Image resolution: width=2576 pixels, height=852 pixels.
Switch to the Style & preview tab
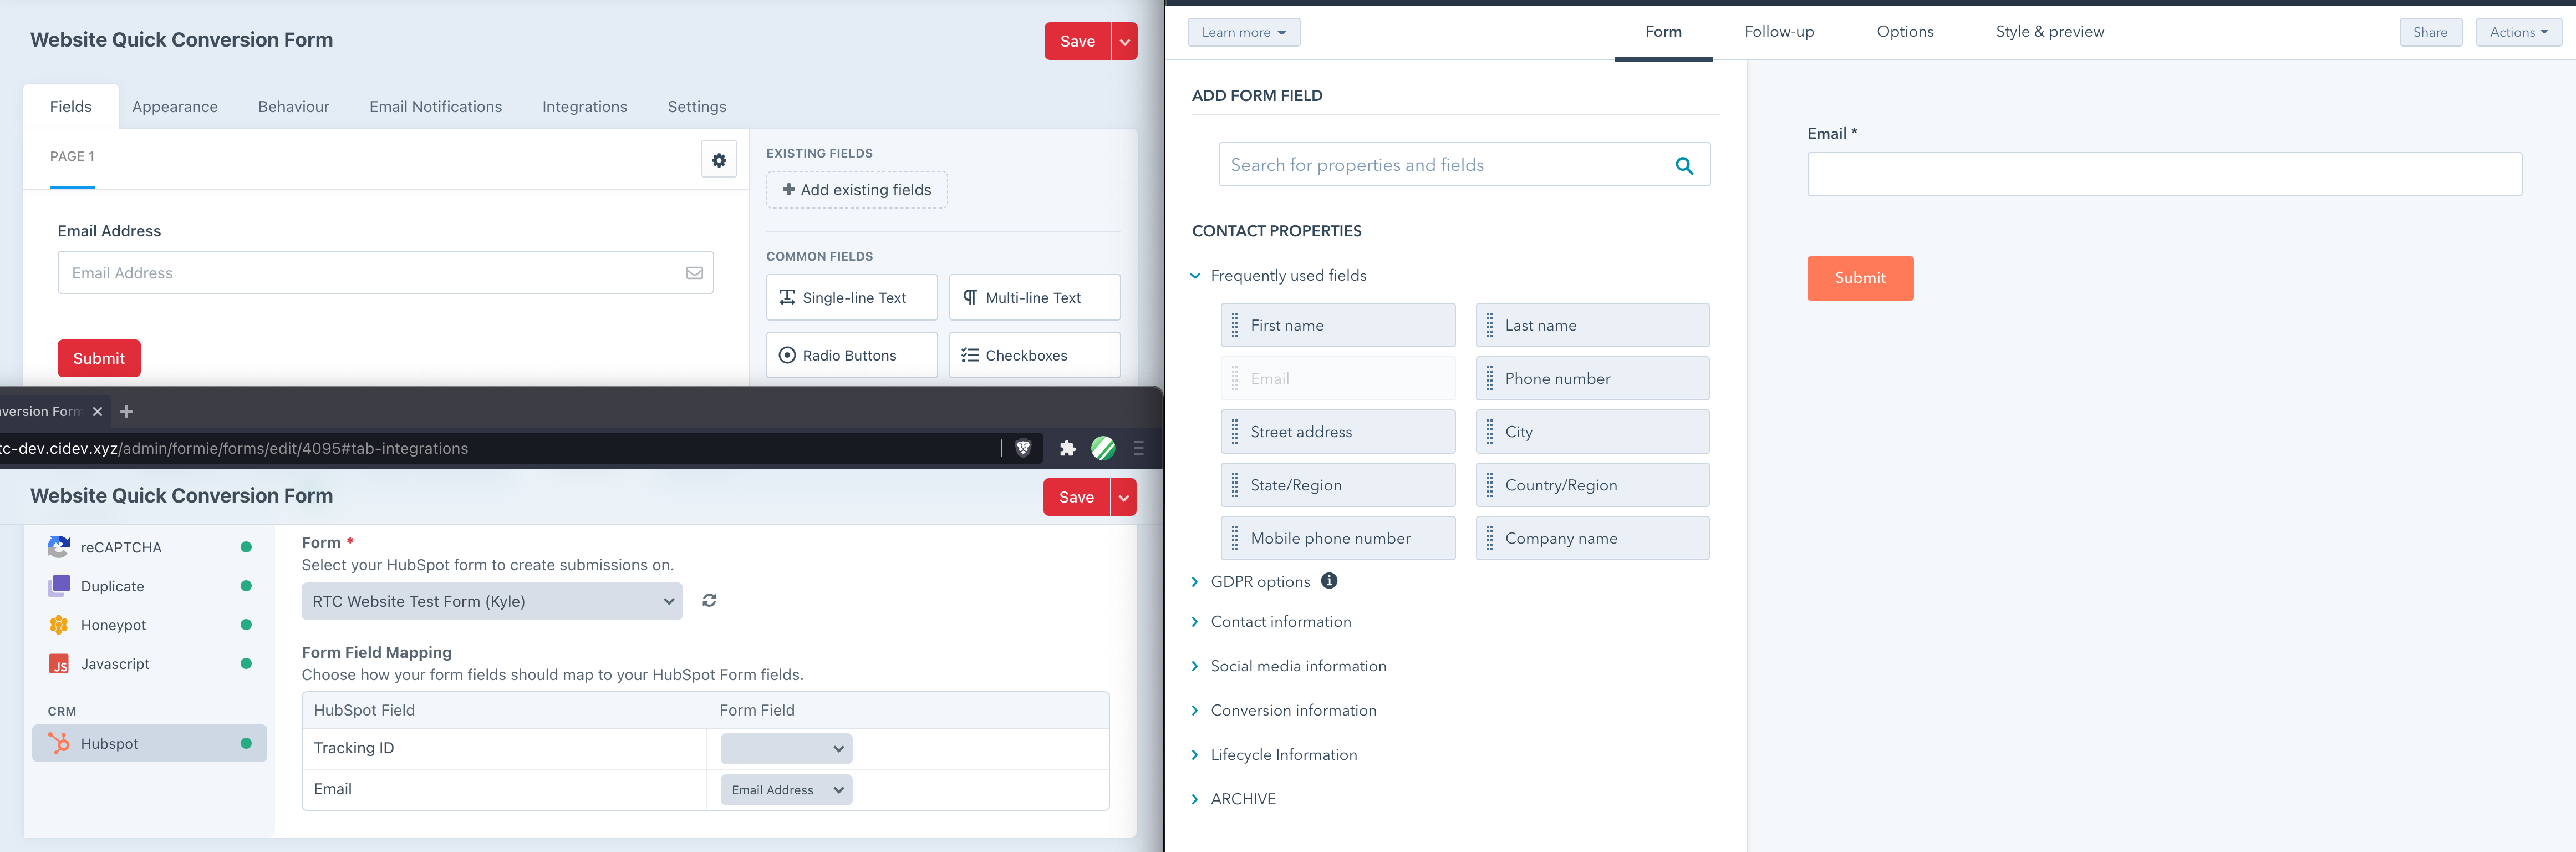click(2049, 31)
